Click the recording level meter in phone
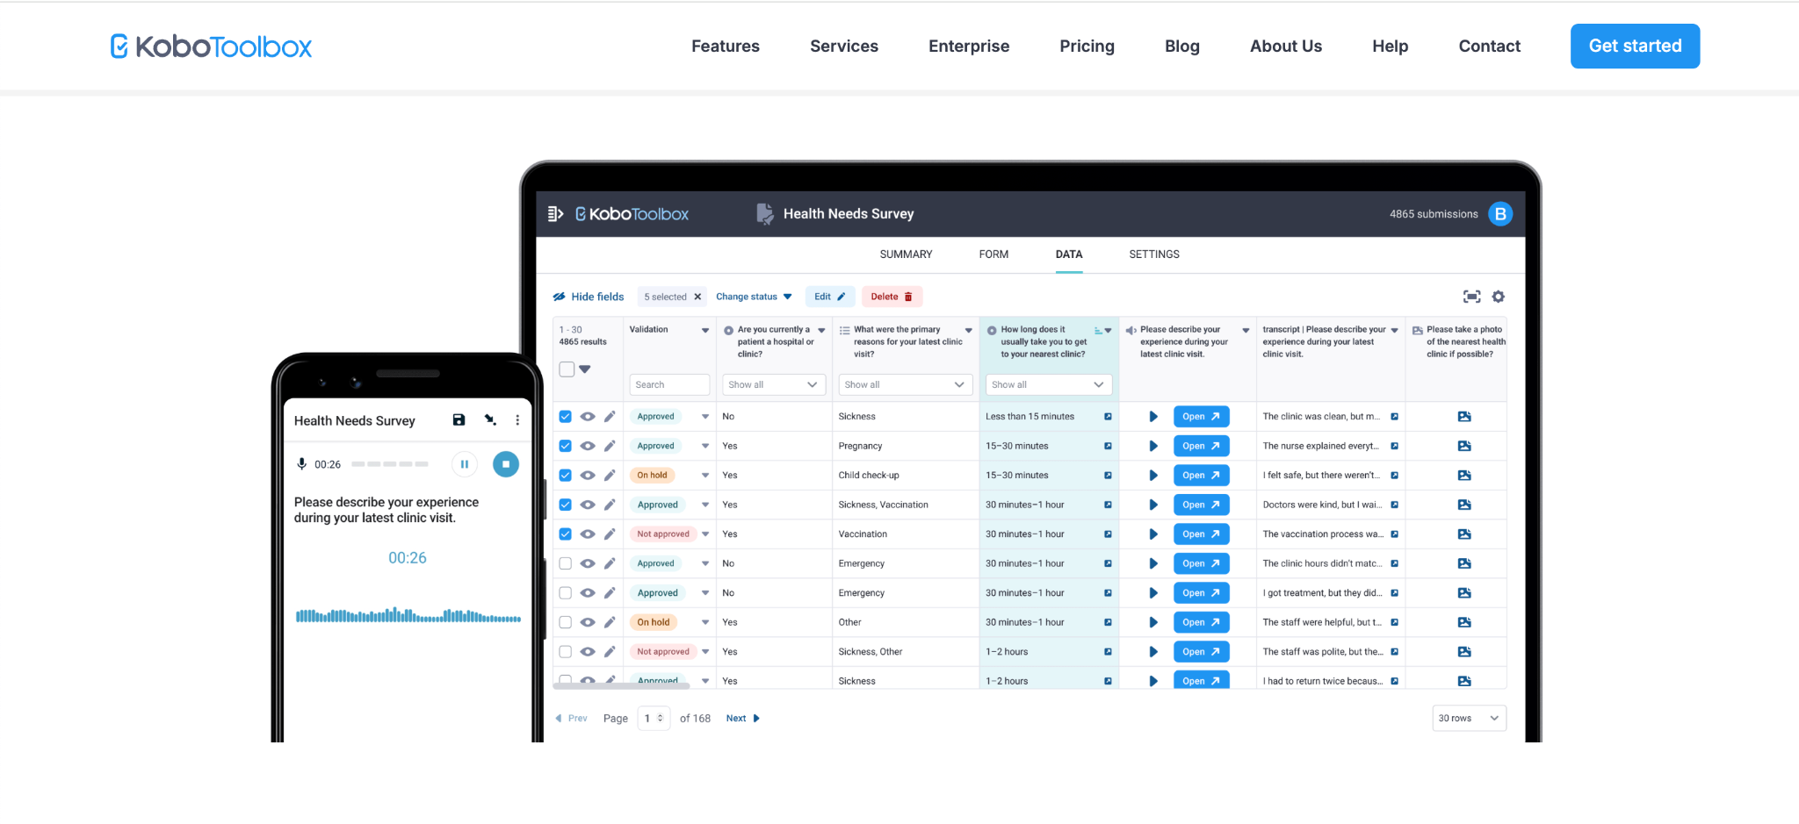 coord(390,464)
